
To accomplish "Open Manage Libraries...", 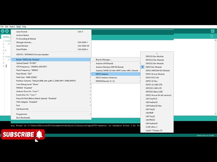I will (x=51, y=42).
